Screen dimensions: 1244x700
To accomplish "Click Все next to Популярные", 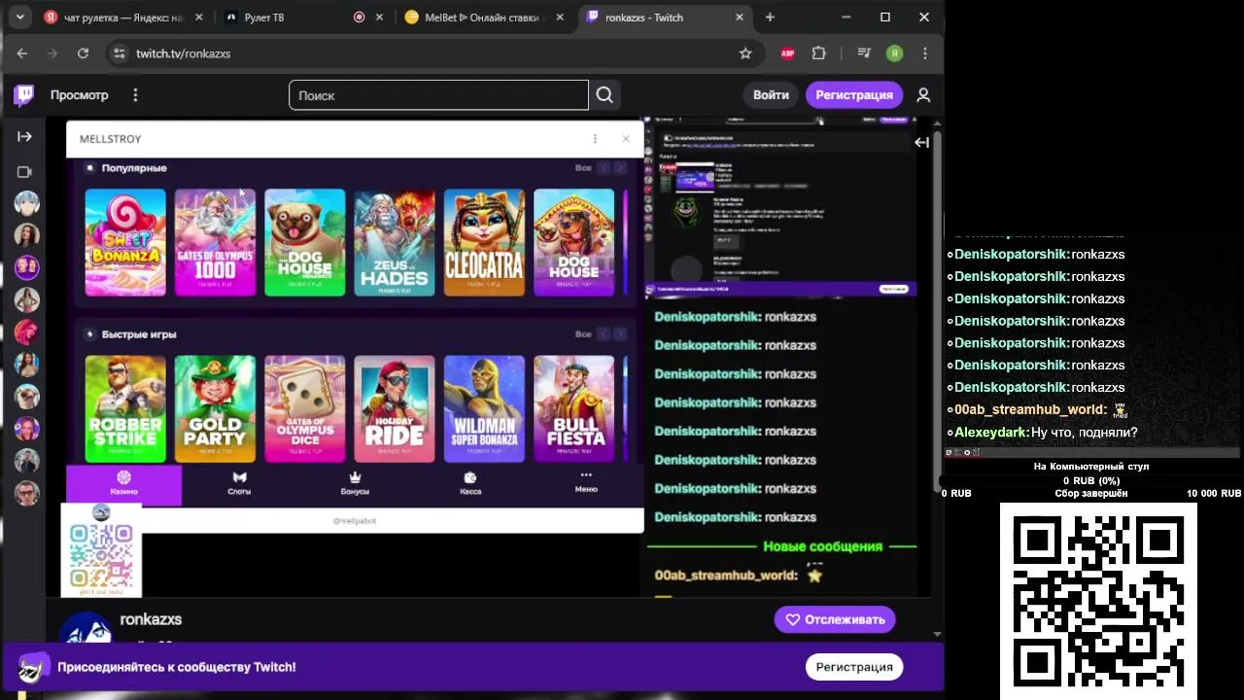I will click(x=583, y=168).
